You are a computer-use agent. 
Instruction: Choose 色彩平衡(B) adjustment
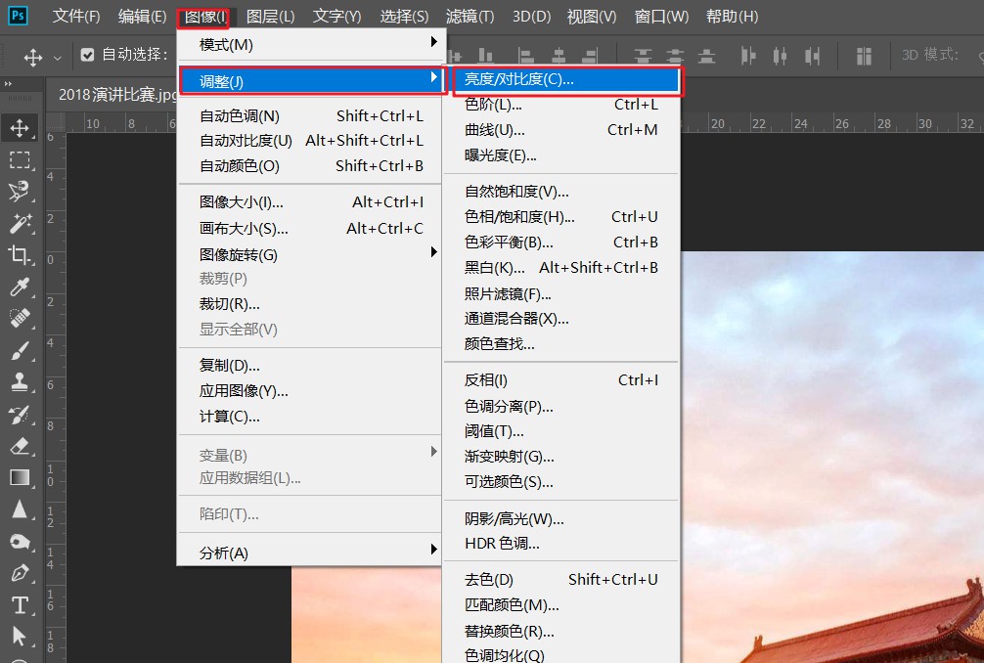click(x=561, y=243)
